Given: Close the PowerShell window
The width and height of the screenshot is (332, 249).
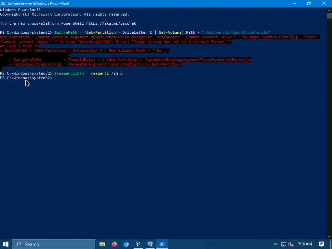Looking at the screenshot, I should coord(324,4).
